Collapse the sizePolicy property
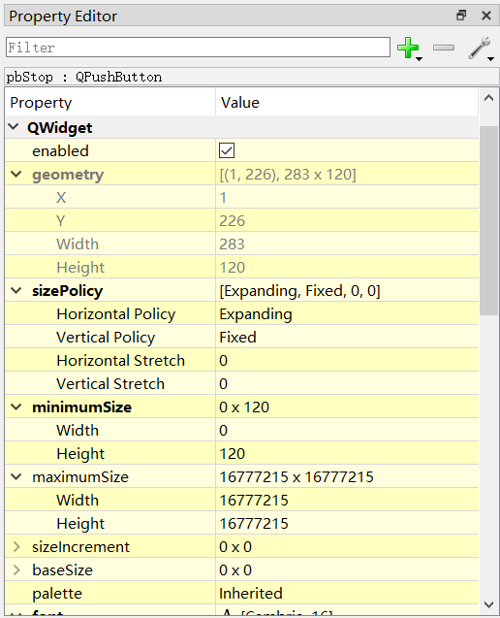This screenshot has width=500, height=618. pyautogui.click(x=16, y=290)
